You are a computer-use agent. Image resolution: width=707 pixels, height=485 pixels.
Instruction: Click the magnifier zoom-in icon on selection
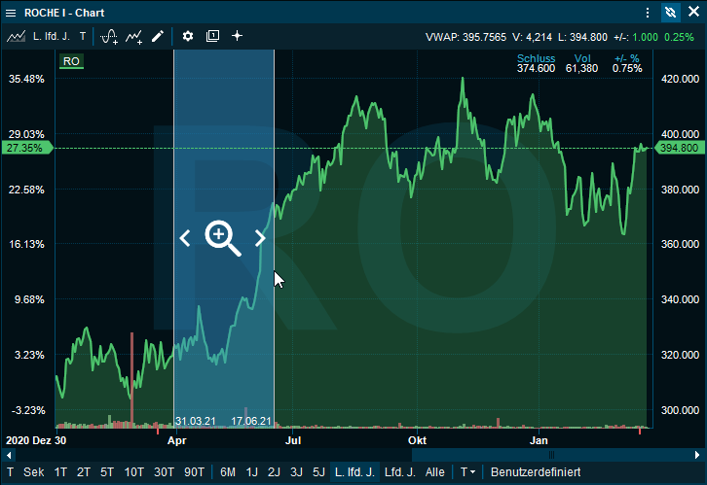(222, 237)
